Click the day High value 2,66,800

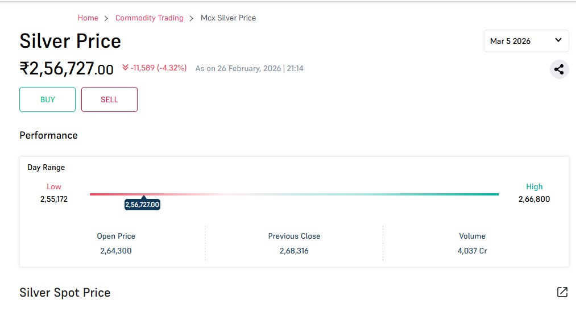[534, 199]
